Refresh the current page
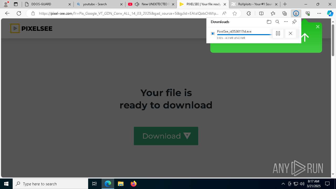This screenshot has height=189, width=336. (19, 13)
